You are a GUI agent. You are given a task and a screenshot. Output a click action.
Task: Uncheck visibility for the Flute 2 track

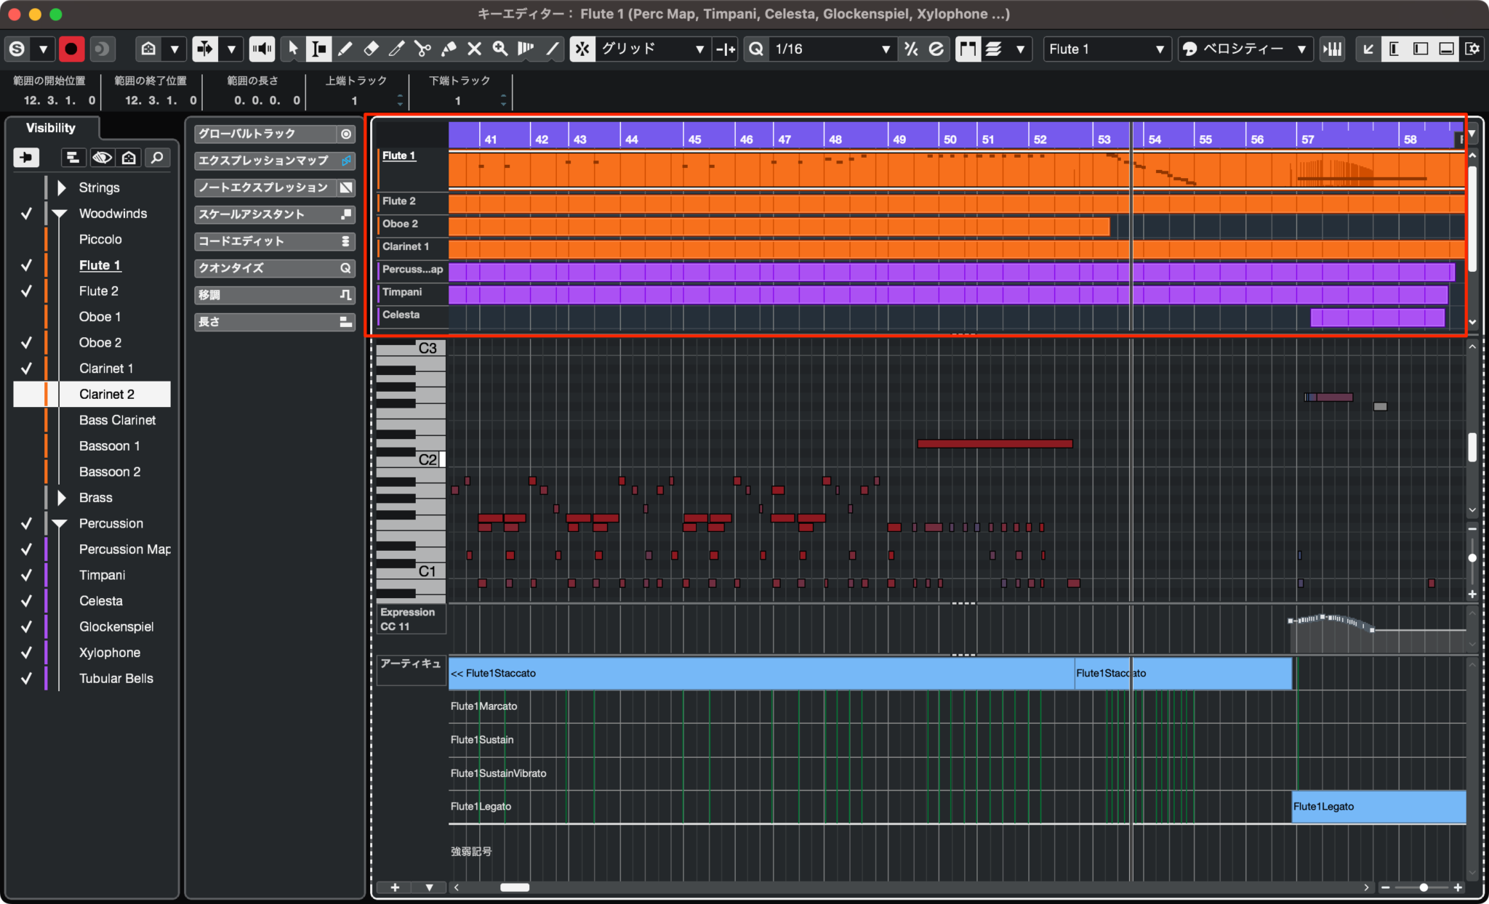click(x=26, y=291)
